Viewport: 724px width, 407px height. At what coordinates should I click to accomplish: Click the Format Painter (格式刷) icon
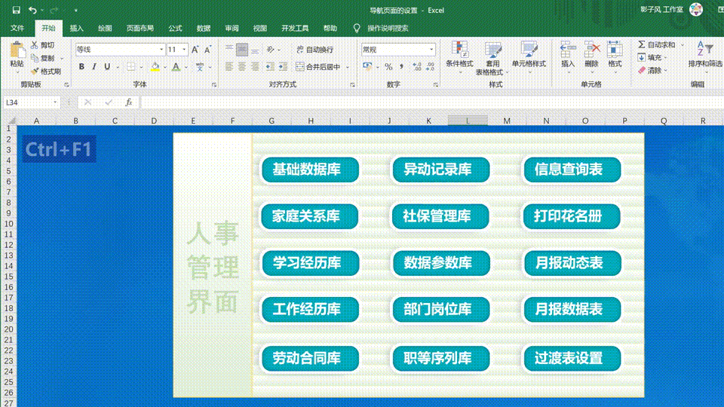click(x=35, y=71)
